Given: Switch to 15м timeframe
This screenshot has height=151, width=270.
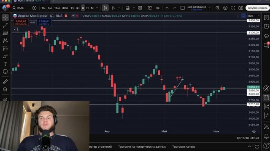Looking at the screenshot, I should tap(57, 8).
